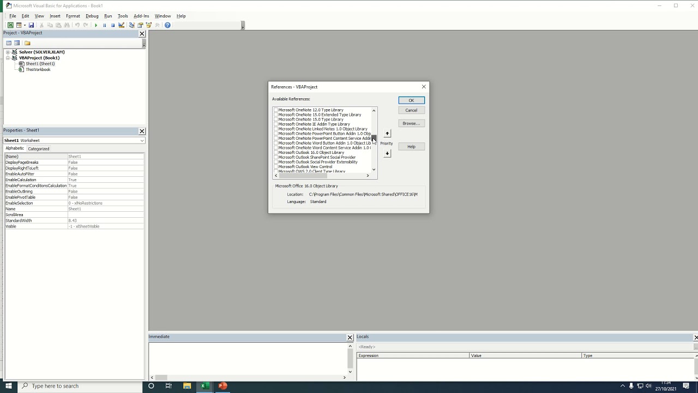
Task: Click OK in References dialog
Action: pos(411,100)
